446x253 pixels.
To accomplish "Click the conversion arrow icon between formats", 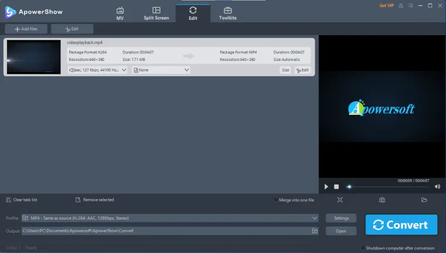I will click(x=188, y=56).
